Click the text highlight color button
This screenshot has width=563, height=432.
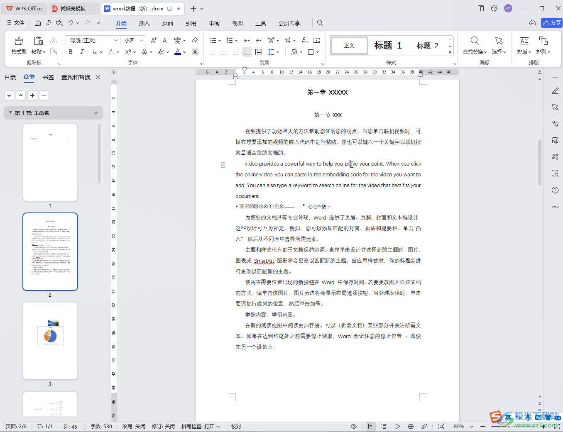point(161,52)
